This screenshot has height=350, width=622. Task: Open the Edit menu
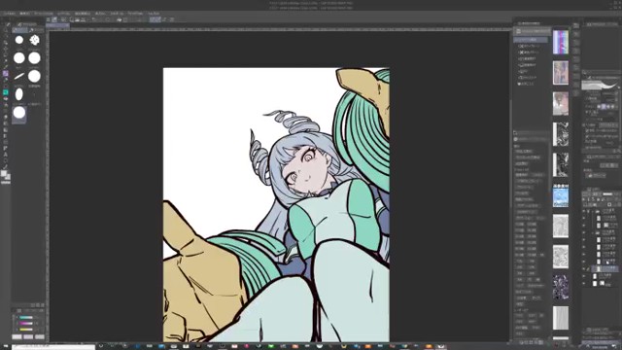[x=24, y=14]
